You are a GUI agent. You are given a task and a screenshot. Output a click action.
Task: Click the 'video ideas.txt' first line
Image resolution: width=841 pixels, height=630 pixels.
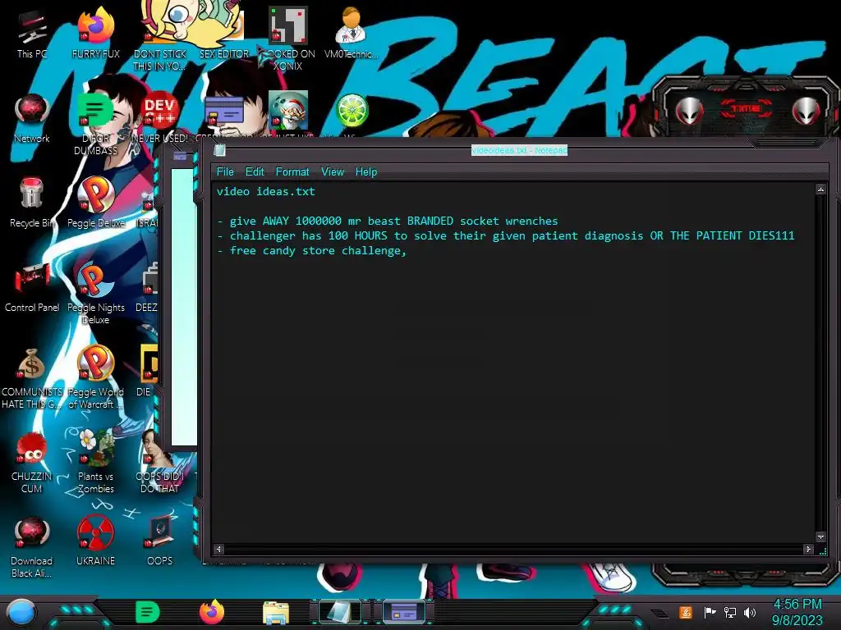tap(266, 191)
